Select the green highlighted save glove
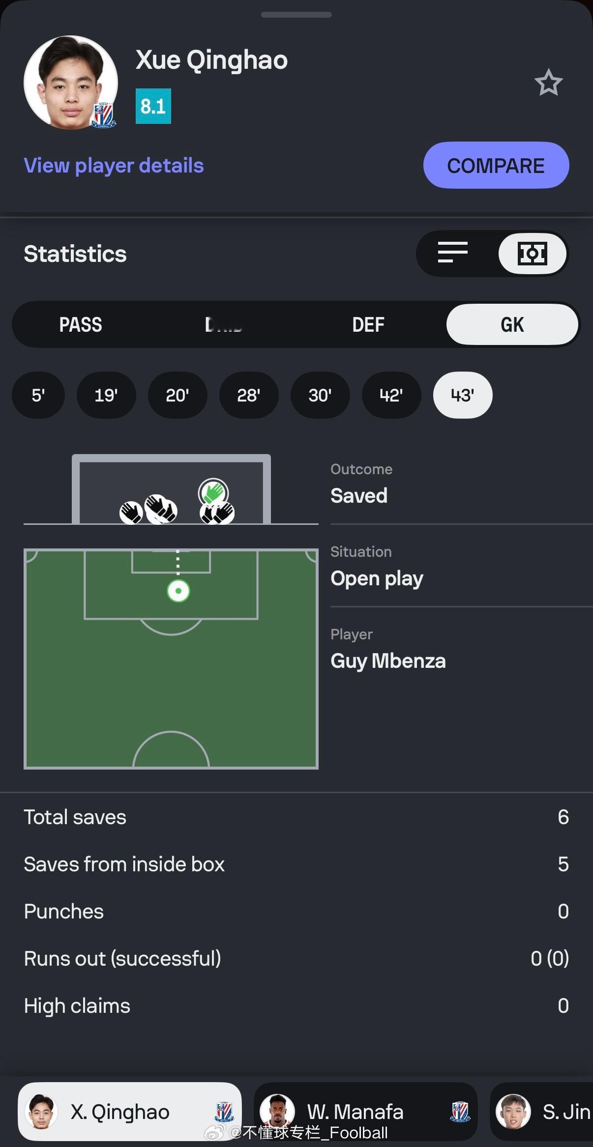 (213, 491)
